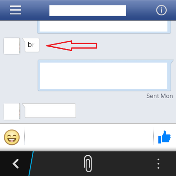Tap the message text input field
176x176 pixels.
(x=89, y=136)
